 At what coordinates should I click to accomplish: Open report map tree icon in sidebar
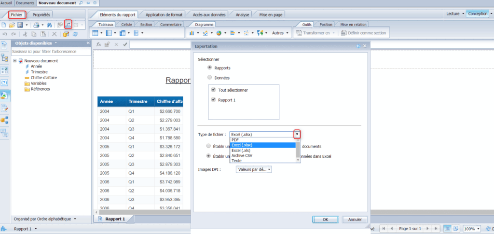coord(5,57)
